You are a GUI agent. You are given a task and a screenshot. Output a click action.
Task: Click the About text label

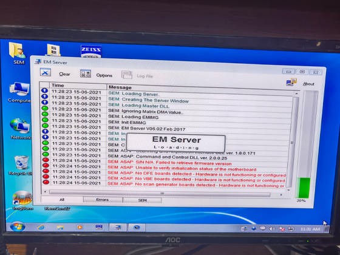pyautogui.click(x=308, y=84)
